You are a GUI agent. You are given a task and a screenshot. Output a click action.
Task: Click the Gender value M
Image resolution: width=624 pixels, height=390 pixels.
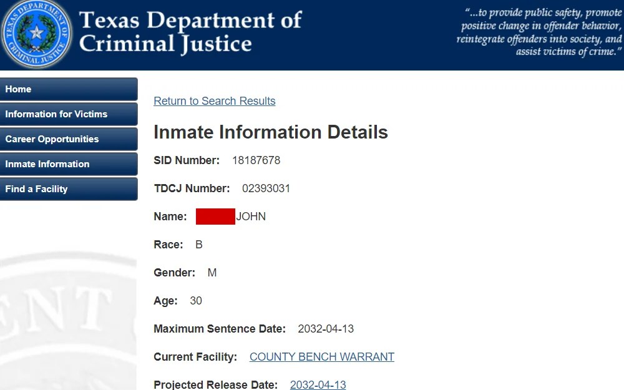tap(212, 273)
